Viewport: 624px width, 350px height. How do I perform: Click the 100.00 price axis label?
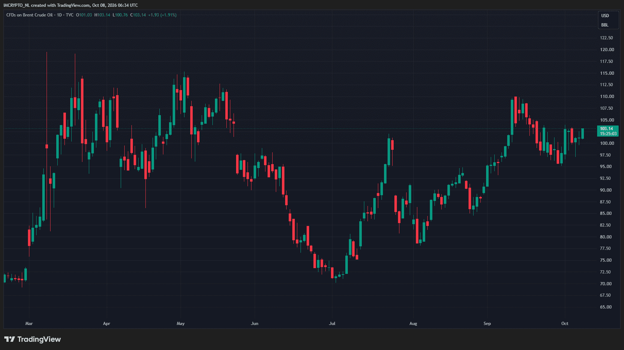pyautogui.click(x=607, y=143)
